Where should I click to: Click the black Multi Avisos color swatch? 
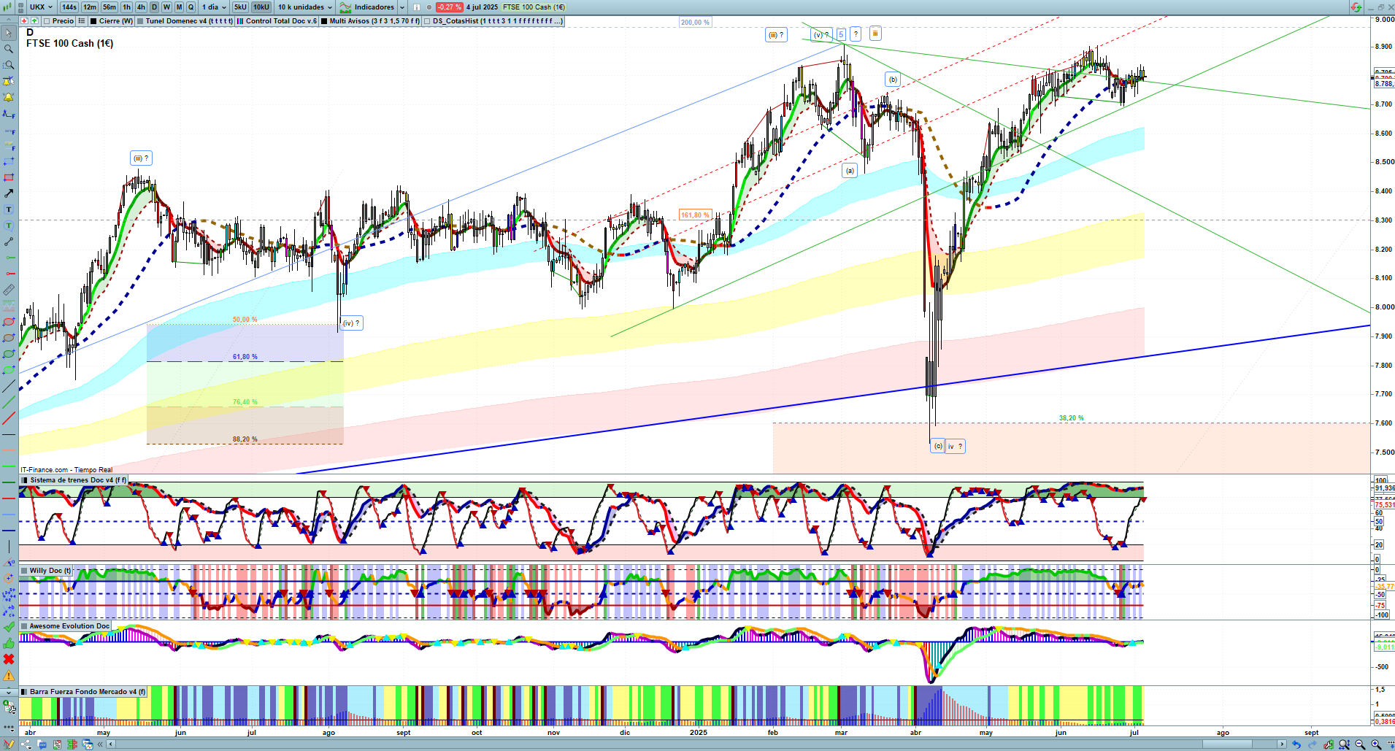click(x=324, y=21)
